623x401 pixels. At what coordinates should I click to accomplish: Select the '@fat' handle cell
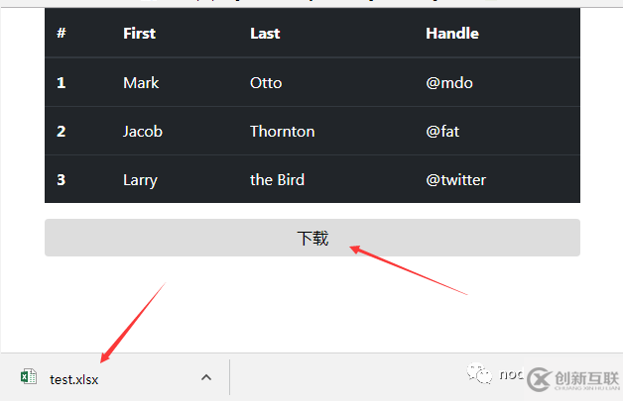[442, 131]
